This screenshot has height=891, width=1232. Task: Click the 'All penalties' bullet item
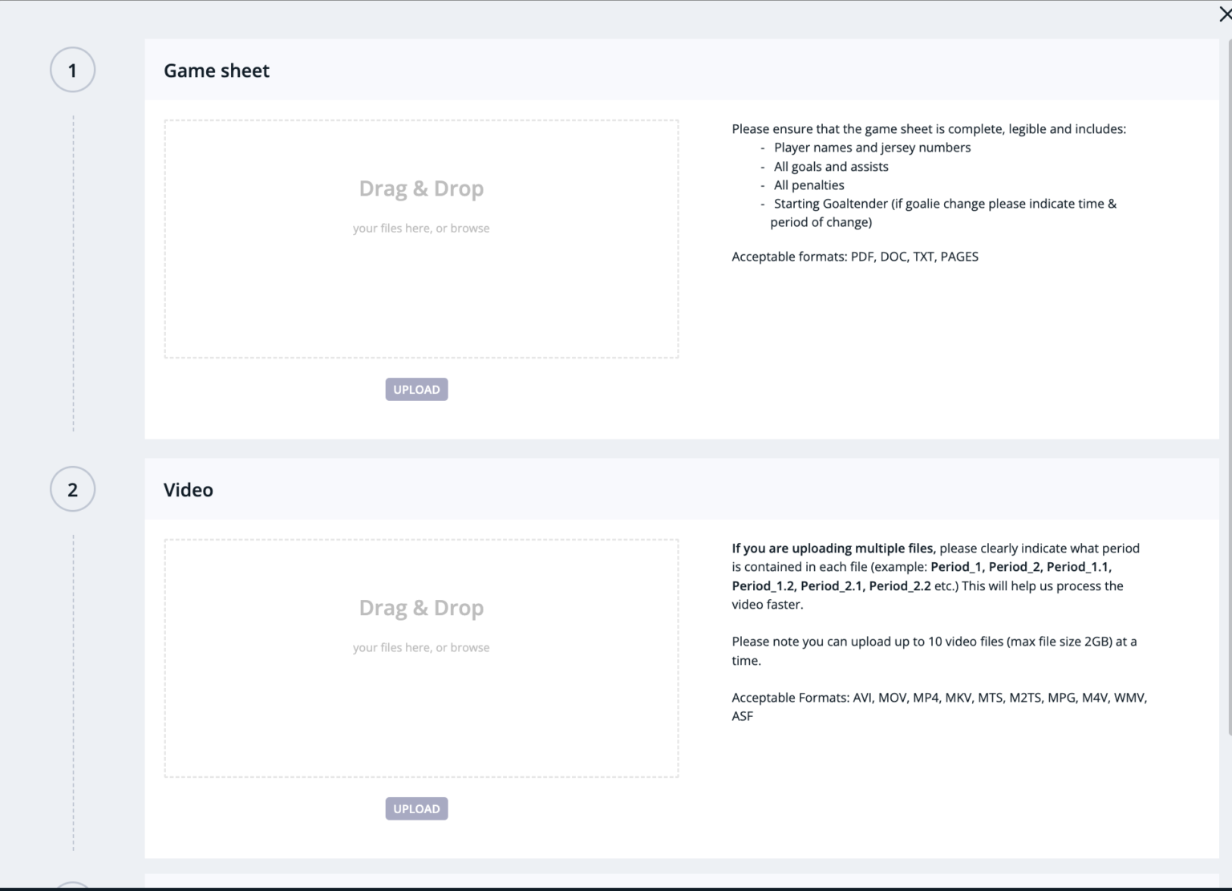[x=808, y=185]
